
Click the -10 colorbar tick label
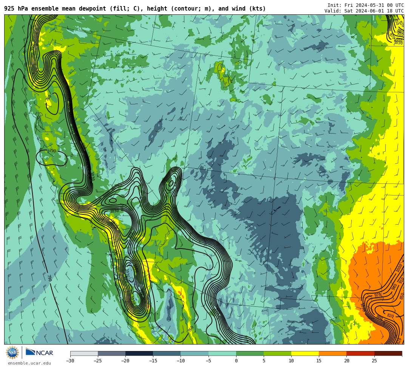(181, 361)
